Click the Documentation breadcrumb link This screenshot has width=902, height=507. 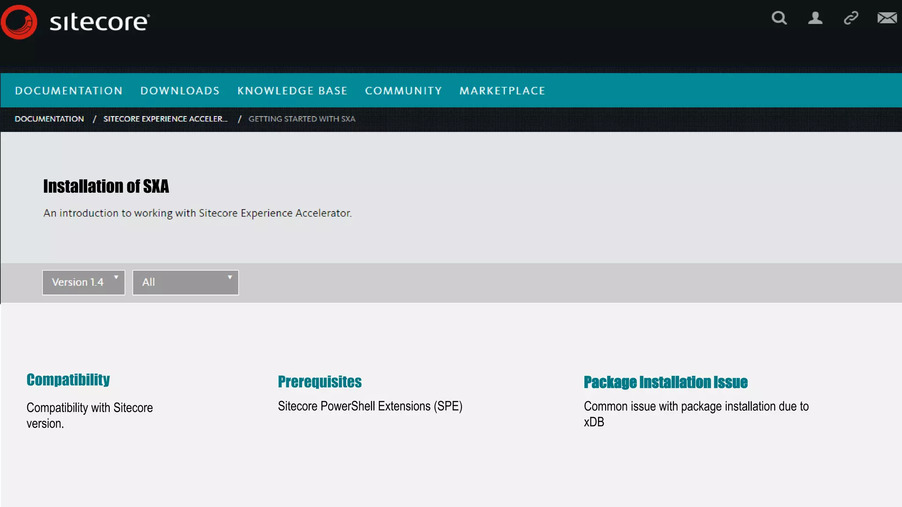coord(49,119)
